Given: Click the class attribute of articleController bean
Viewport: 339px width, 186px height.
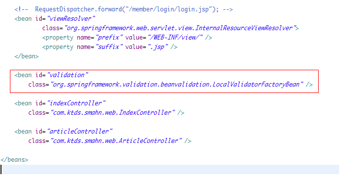Looking at the screenshot, I should tap(38, 141).
